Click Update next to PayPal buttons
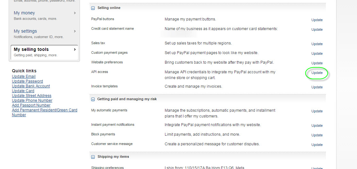 tap(317, 20)
